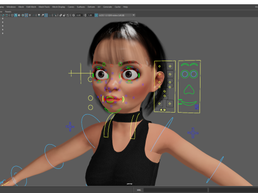Open the Mesh Display menu
The height and width of the screenshot is (193, 258).
point(59,7)
